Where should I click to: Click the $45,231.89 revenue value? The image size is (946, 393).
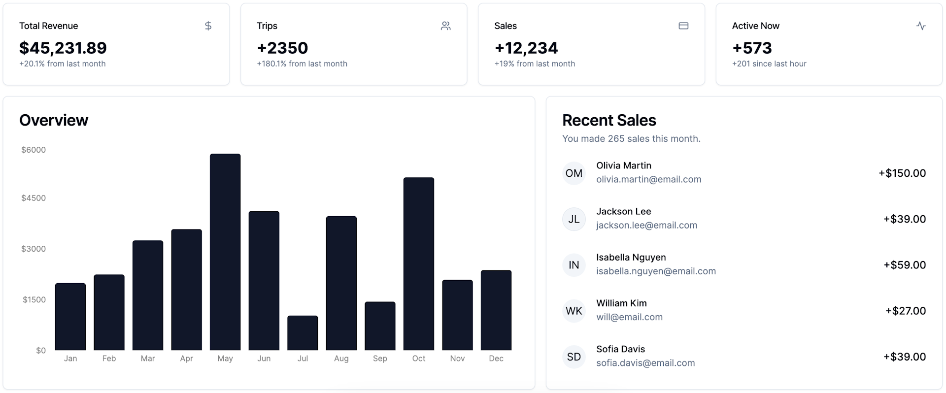pos(63,48)
